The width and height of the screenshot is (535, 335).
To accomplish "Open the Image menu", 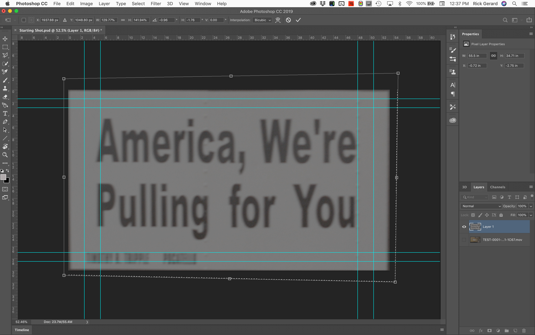I will pyautogui.click(x=86, y=4).
